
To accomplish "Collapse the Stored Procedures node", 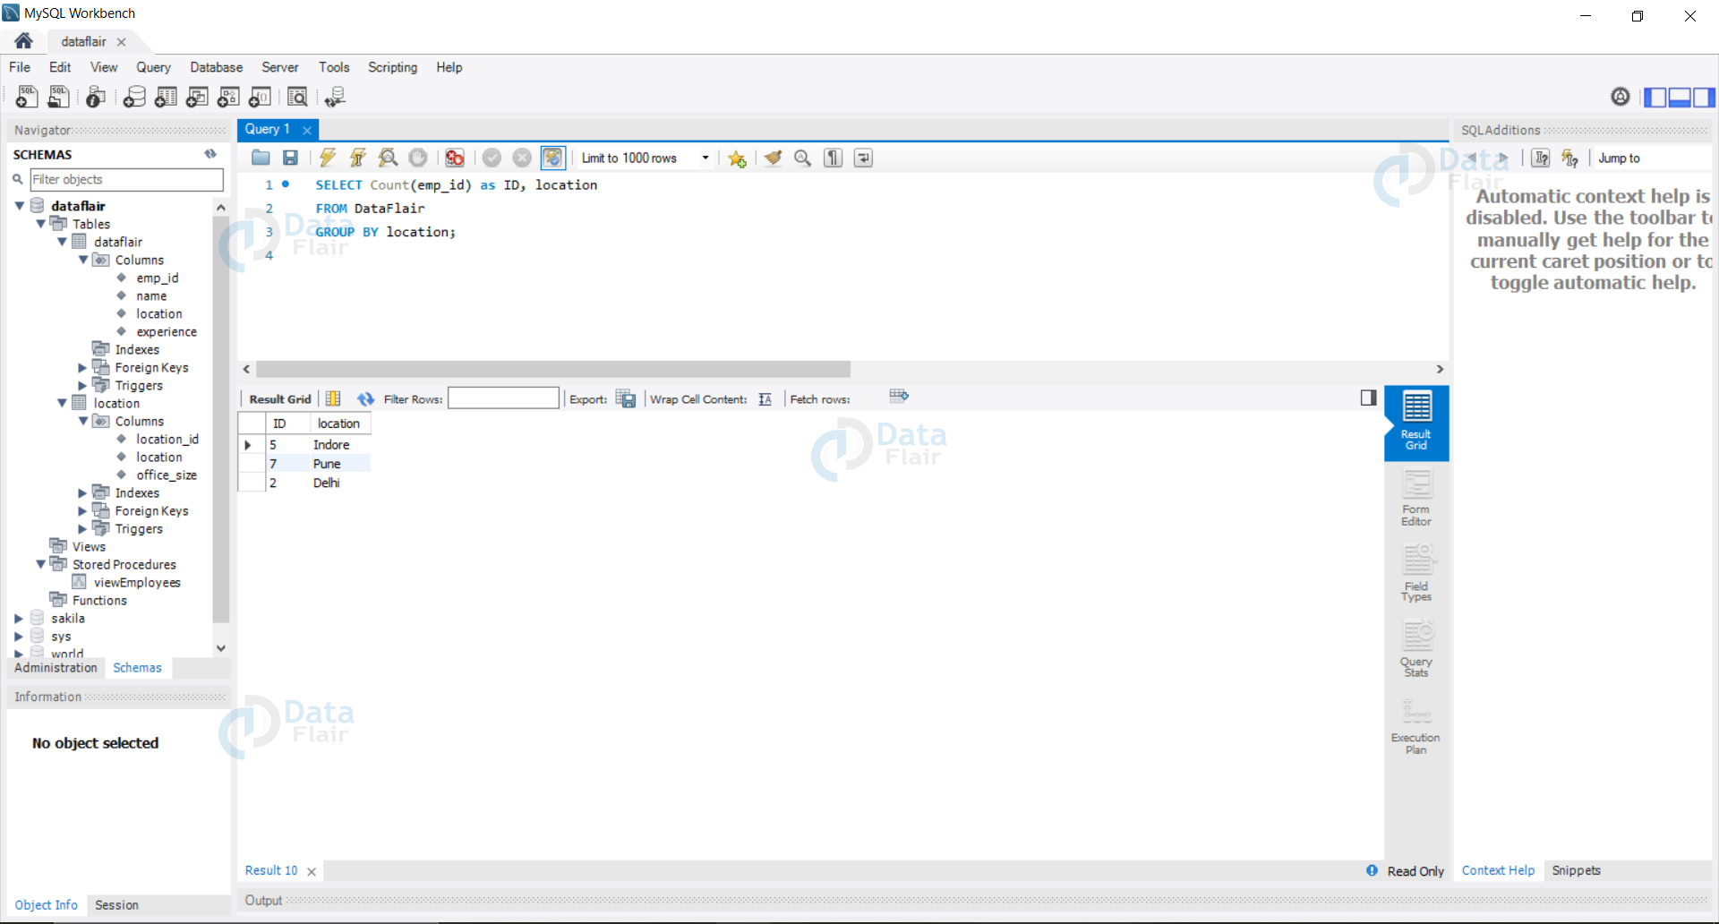I will [x=40, y=564].
